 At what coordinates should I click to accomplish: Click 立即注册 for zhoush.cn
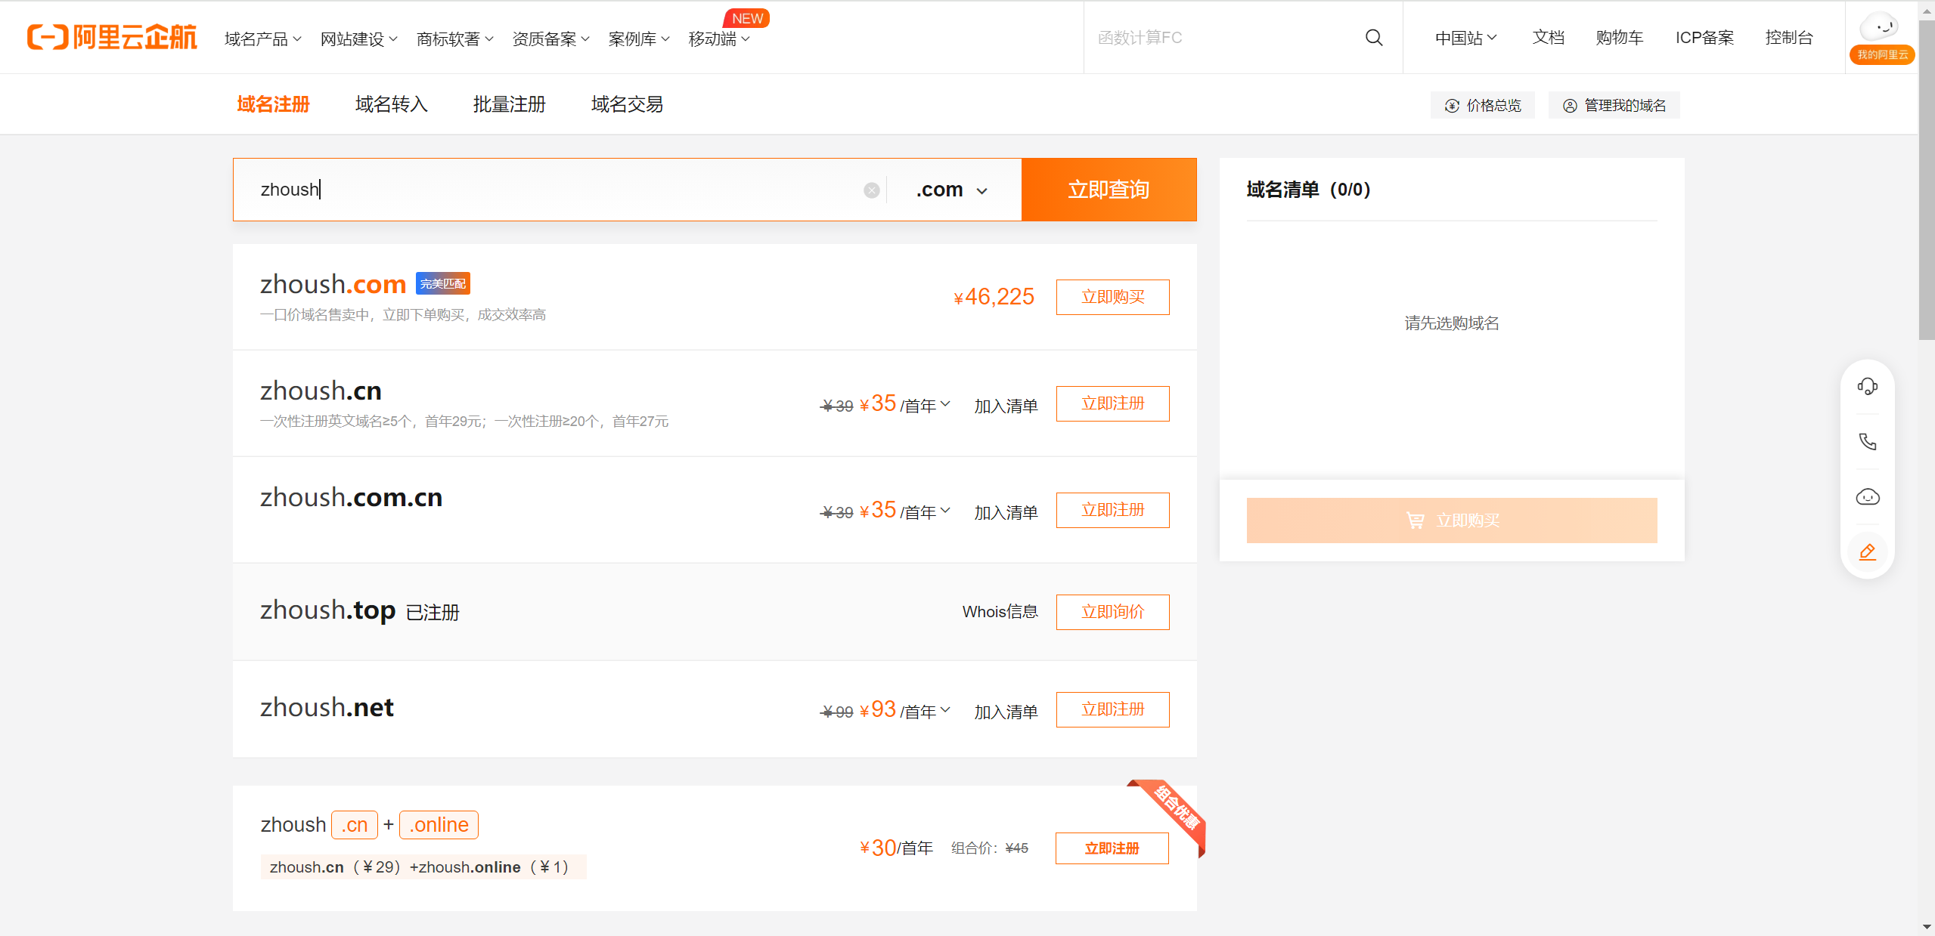(1112, 403)
